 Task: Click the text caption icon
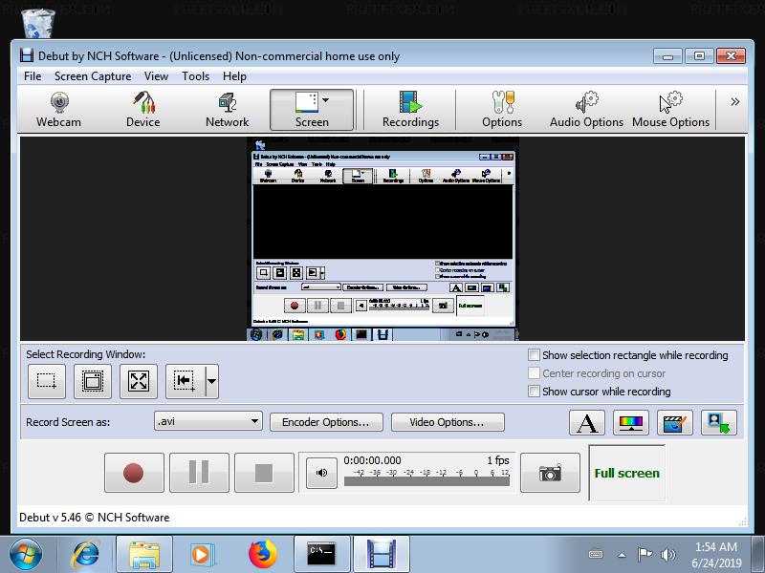[x=587, y=422]
